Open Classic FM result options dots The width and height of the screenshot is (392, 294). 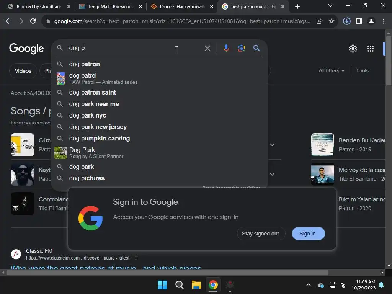click(136, 258)
